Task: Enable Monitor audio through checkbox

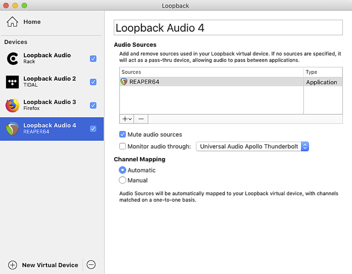Action: tap(122, 146)
